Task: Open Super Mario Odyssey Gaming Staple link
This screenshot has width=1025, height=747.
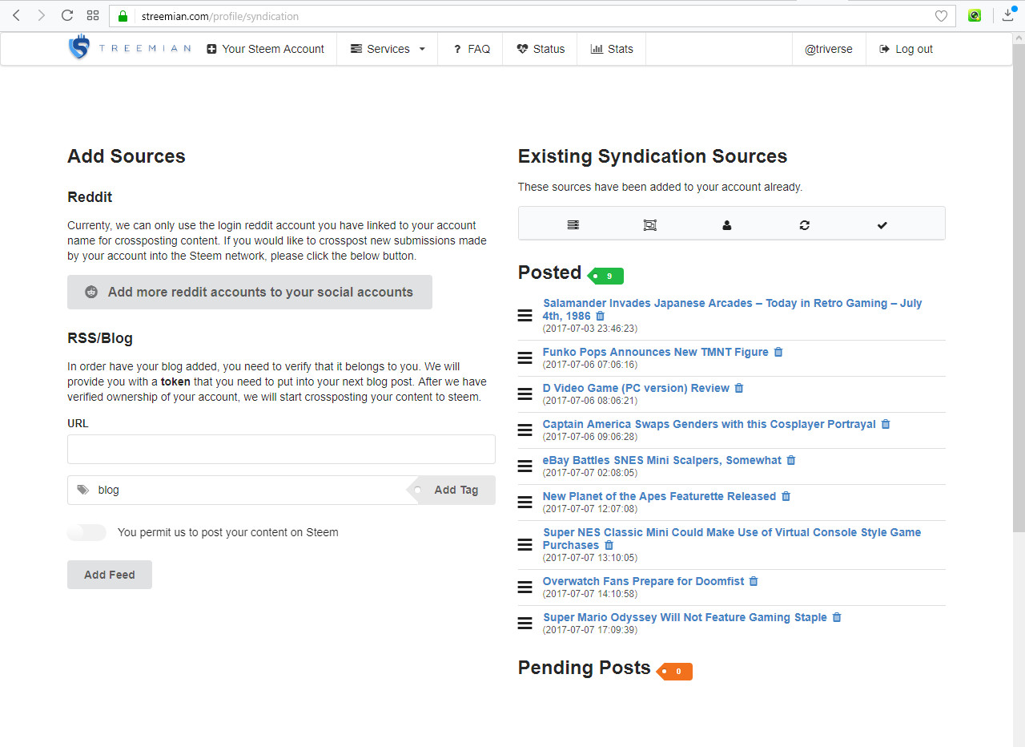Action: pyautogui.click(x=685, y=617)
